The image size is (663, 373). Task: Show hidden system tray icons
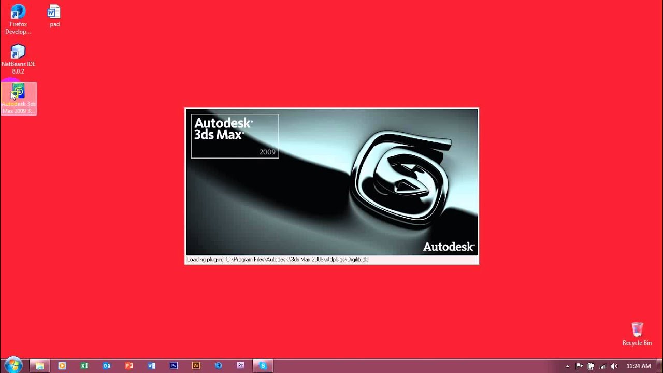(x=567, y=366)
